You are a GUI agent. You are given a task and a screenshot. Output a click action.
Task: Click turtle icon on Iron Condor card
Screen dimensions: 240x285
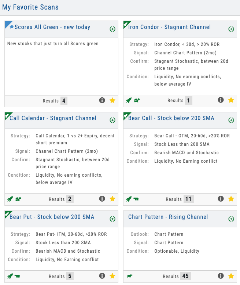(136, 100)
